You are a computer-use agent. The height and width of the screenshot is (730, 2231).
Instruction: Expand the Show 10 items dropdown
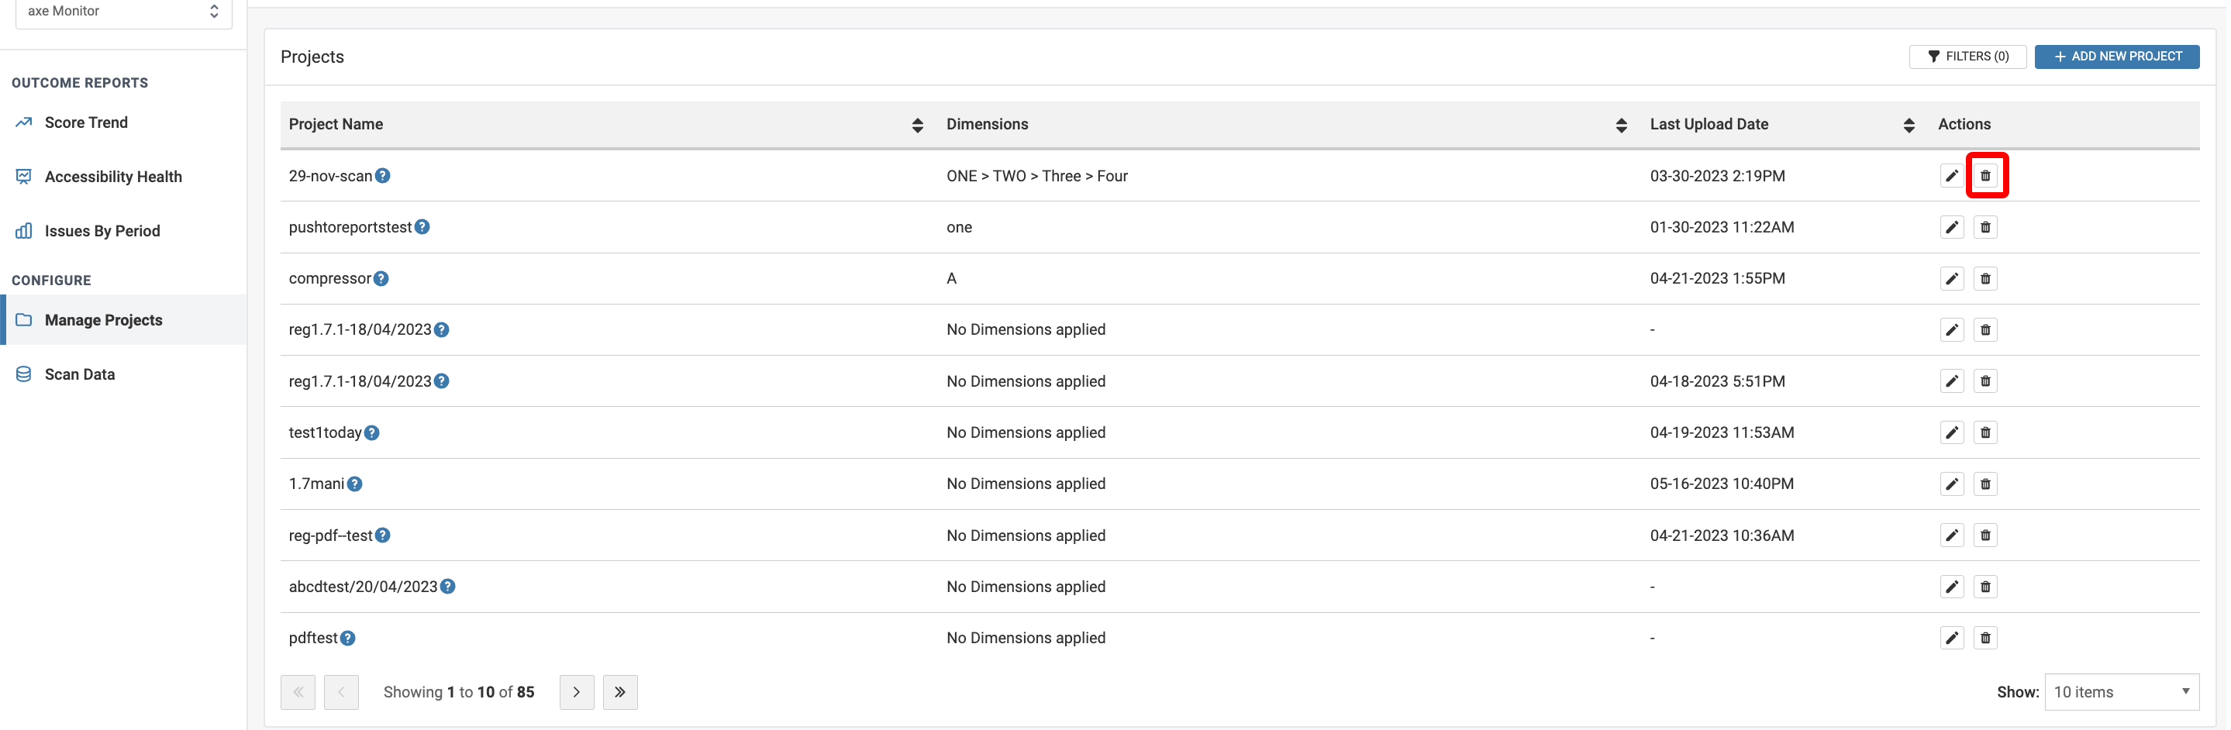click(2121, 692)
